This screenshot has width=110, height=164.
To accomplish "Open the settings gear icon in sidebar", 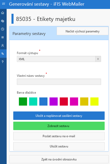I will pos(3,21).
